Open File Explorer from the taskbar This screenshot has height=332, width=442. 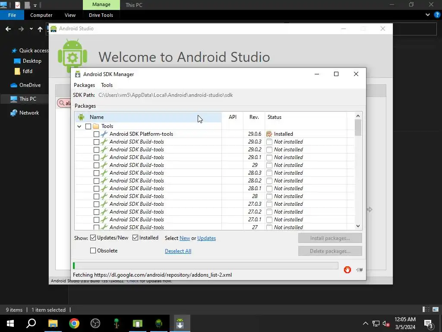(x=53, y=323)
